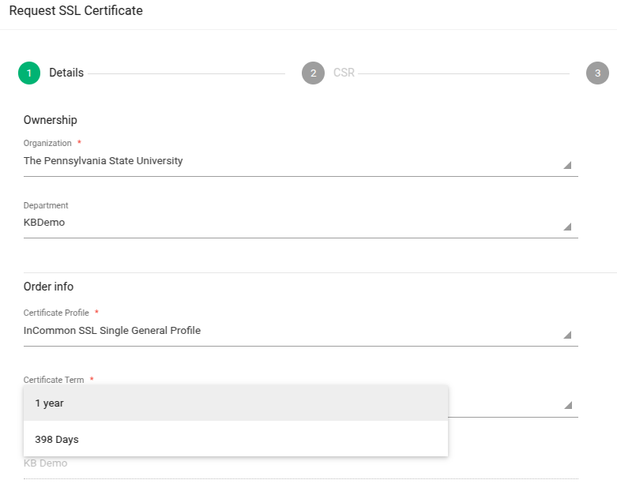Click the Ownership section heading
Viewport: 617px width, 495px height.
click(x=51, y=120)
